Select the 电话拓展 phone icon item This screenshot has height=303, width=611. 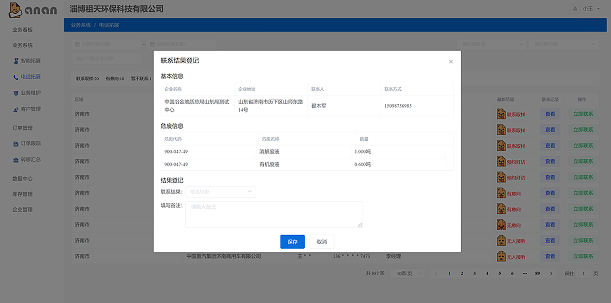[16, 77]
